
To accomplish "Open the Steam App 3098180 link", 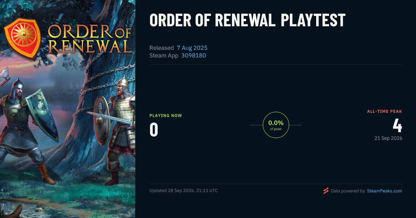I will tap(193, 55).
